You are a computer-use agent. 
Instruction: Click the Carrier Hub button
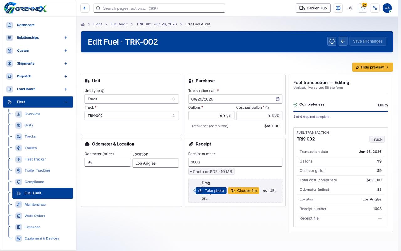click(x=313, y=8)
